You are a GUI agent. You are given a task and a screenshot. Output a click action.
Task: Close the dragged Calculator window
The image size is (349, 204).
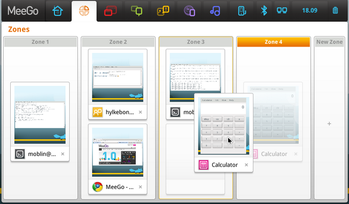coord(246,165)
